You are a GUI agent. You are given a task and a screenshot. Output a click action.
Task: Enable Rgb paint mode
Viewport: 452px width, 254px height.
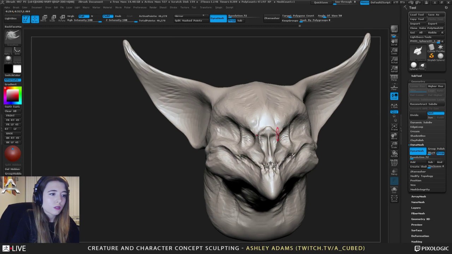point(84,16)
